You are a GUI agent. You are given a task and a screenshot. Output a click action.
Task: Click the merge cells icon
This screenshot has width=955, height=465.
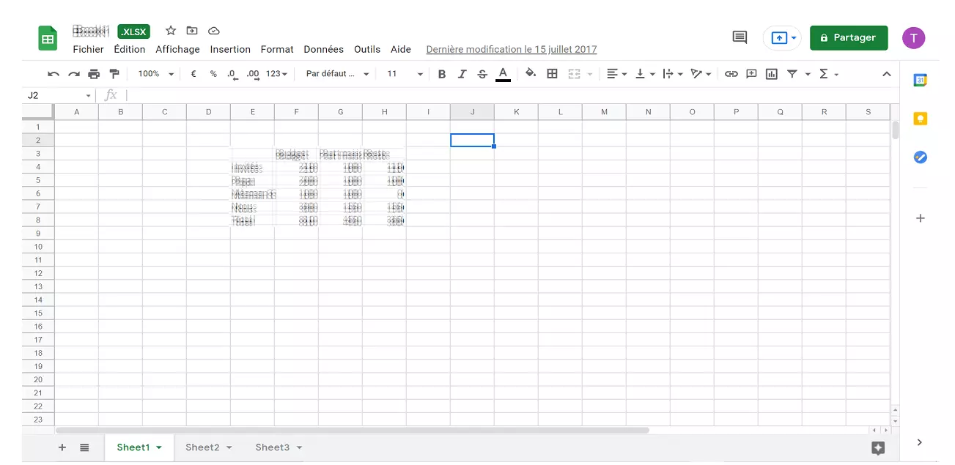(x=575, y=74)
